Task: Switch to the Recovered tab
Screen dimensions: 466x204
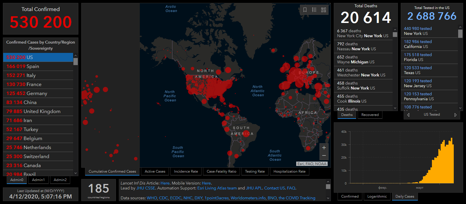Action: pos(370,115)
